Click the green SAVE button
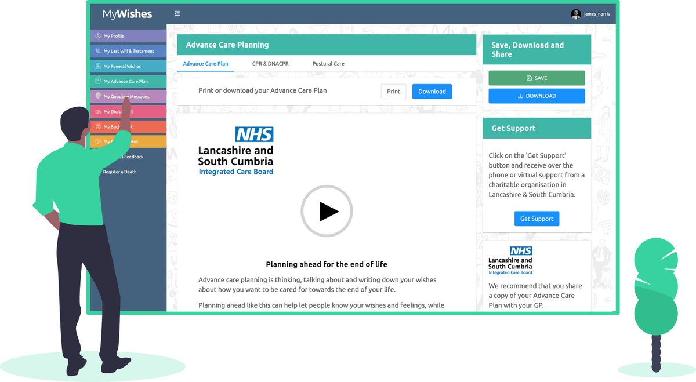This screenshot has height=382, width=696. [x=536, y=78]
